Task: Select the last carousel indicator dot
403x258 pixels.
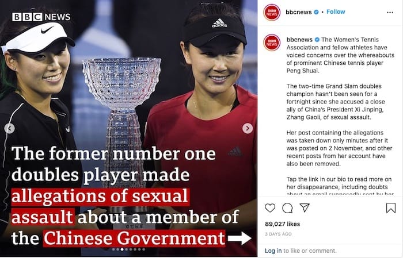Action: 144,249
